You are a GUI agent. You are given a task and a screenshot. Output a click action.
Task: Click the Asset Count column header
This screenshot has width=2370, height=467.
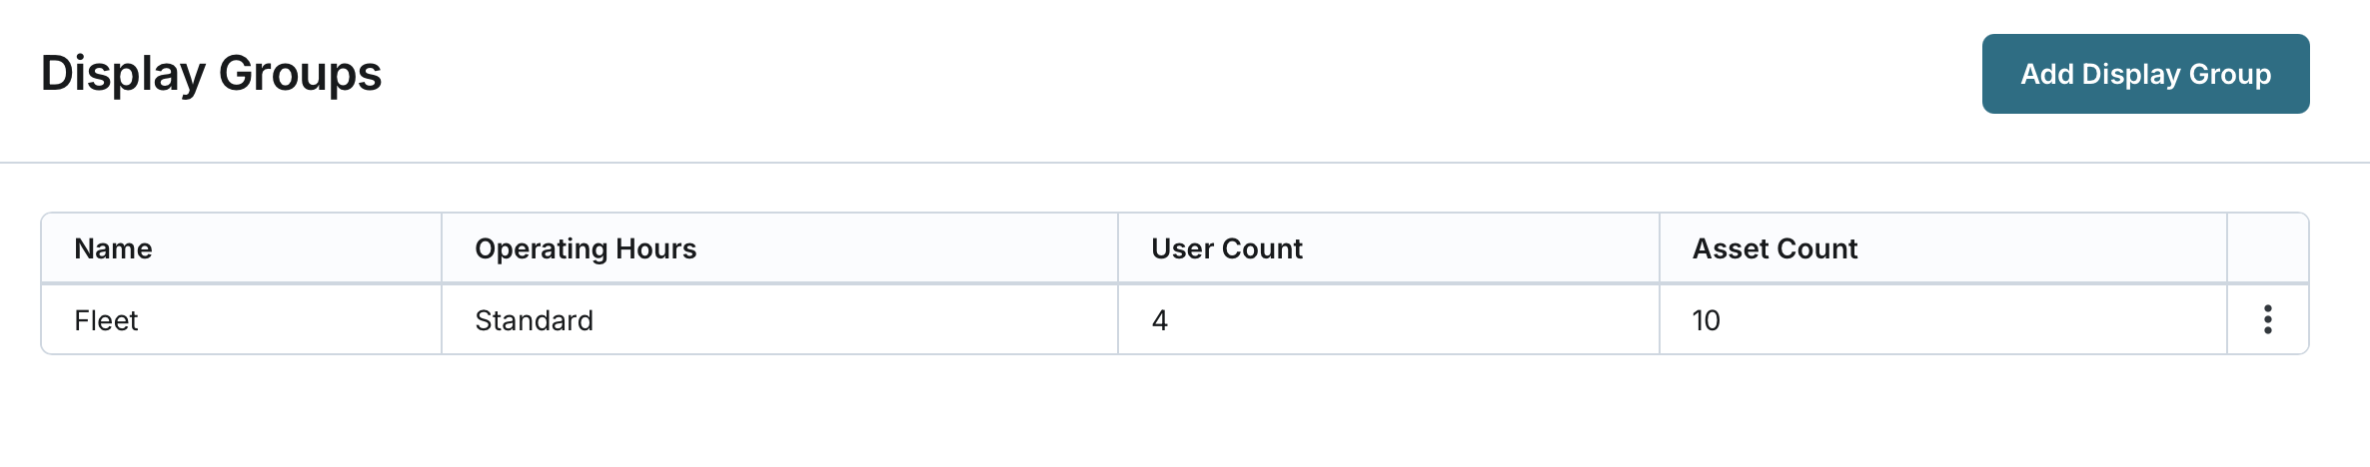point(1774,248)
